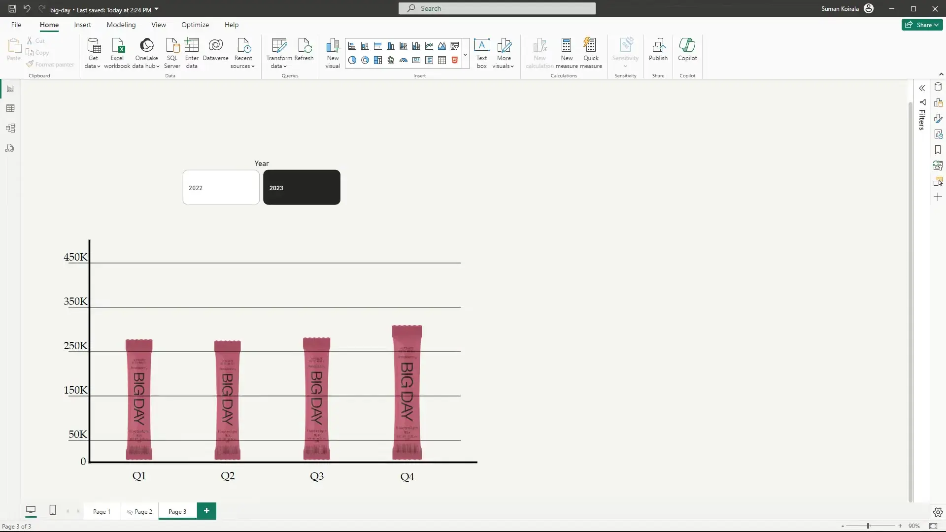Add a new report page
Image resolution: width=946 pixels, height=532 pixels.
tap(206, 511)
